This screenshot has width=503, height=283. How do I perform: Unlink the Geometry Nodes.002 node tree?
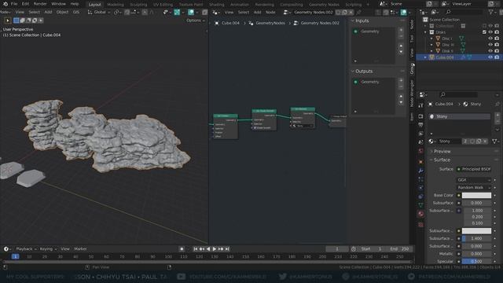coord(351,13)
